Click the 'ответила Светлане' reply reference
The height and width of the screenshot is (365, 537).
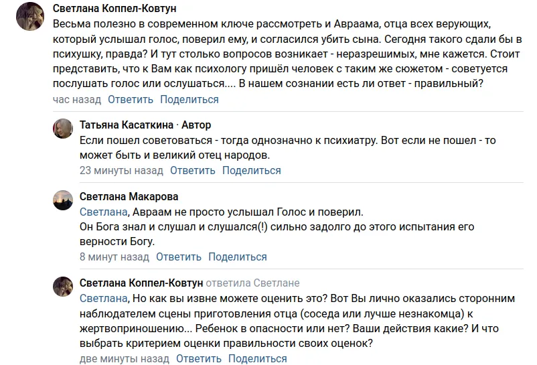click(x=252, y=283)
